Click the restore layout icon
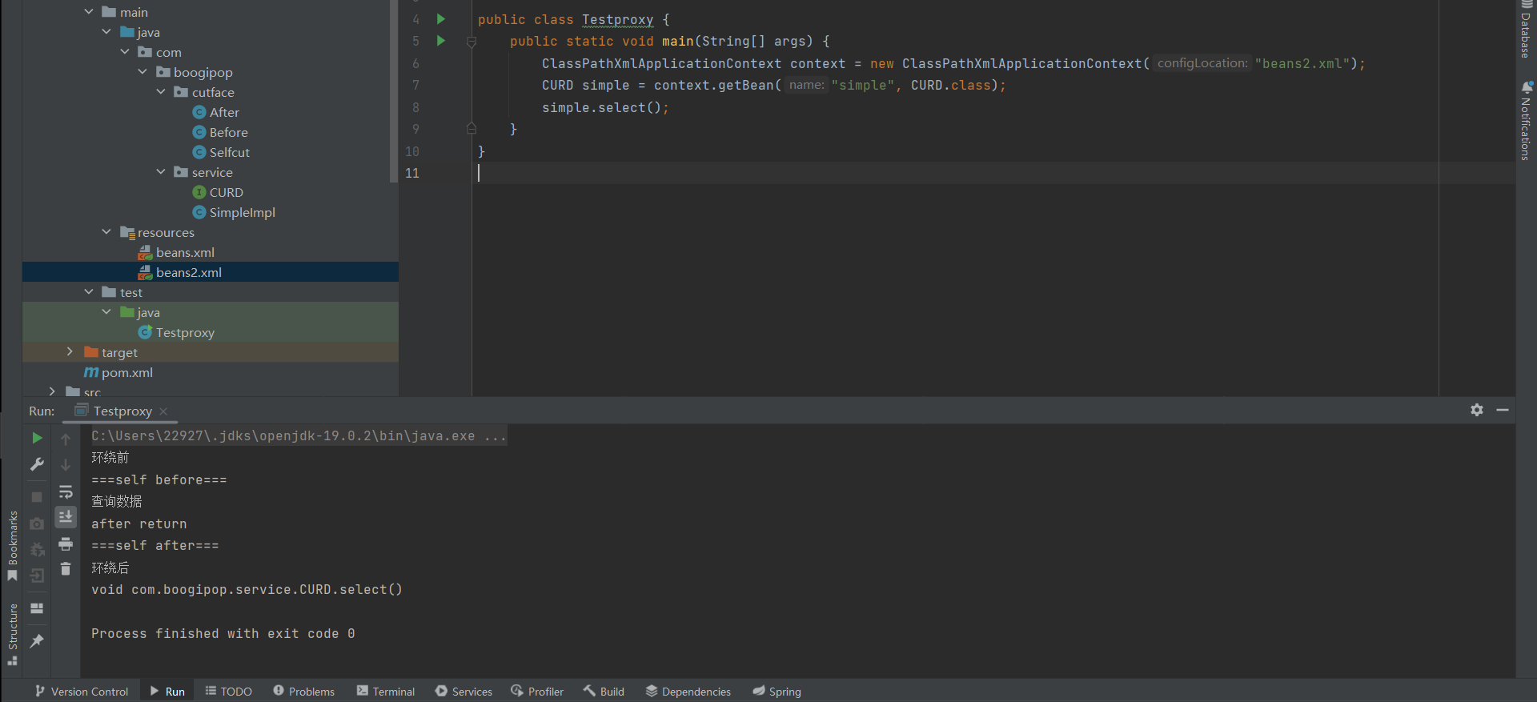This screenshot has height=702, width=1537. 37,608
